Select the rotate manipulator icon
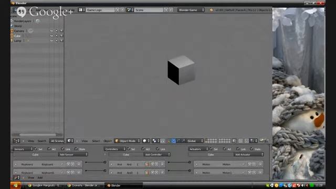Viewport: 336px width, 189px height. (178, 141)
